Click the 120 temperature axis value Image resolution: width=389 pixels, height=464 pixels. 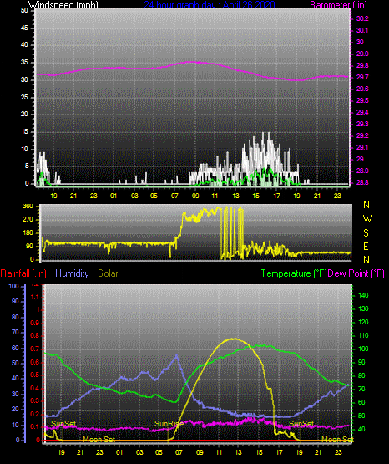(363, 322)
